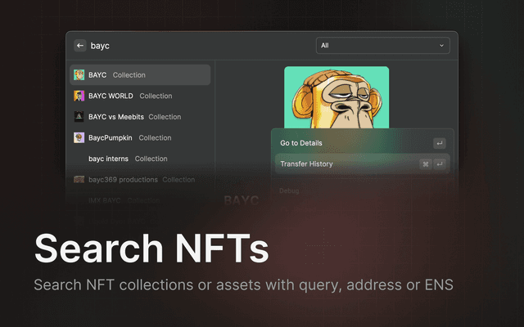This screenshot has width=524, height=327.
Task: Click the bayc369 productions collection icon
Action: (79, 180)
